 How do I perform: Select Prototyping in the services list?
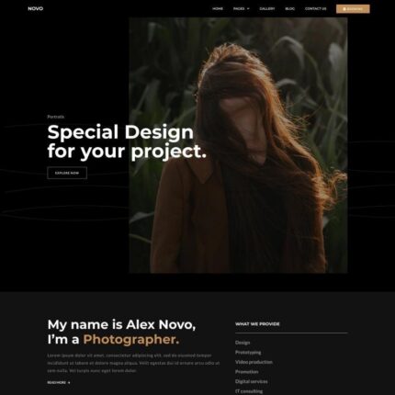pos(248,352)
